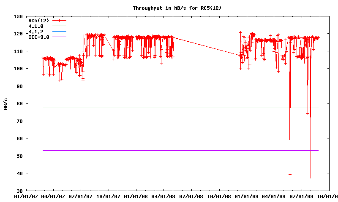This screenshot has width=338, height=202.
Task: Select the 4.1.2 legend entry
Action: coord(35,32)
